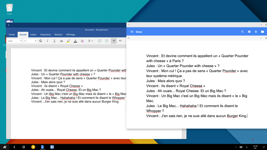
Task: Open the notifications panel icon in taskbar
Action: [264, 147]
